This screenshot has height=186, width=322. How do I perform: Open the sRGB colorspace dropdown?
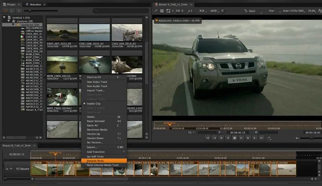coord(214,11)
